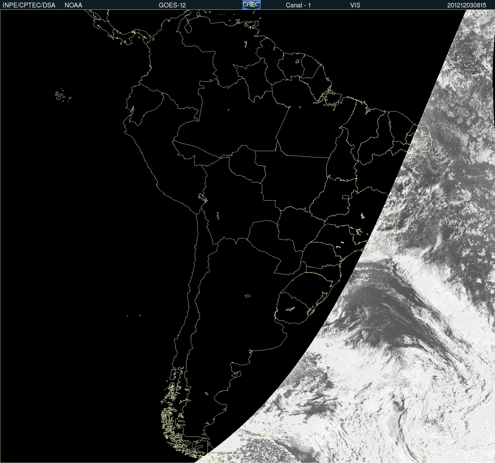This screenshot has height=463, width=495.
Task: Click the Canal - 1 channel label
Action: tap(298, 5)
